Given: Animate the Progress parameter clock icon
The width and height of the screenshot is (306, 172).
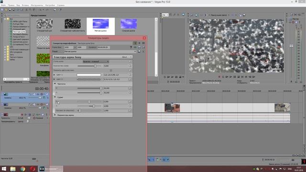Looking at the screenshot, I should tap(130, 110).
